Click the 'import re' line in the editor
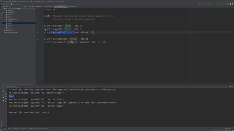The width and height of the screenshot is (234, 131). (x=50, y=9)
